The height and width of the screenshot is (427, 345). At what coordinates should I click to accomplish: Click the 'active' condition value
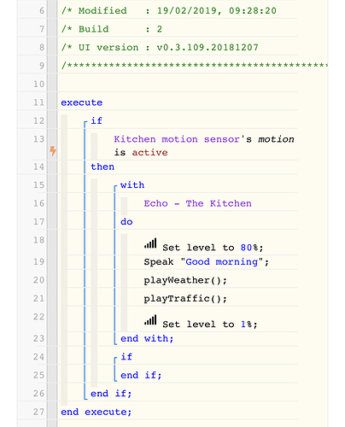tap(149, 153)
